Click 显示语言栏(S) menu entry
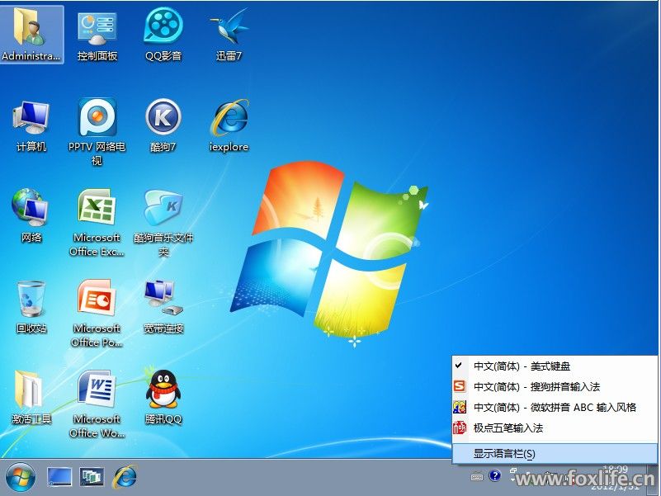The image size is (661, 496). pyautogui.click(x=555, y=453)
